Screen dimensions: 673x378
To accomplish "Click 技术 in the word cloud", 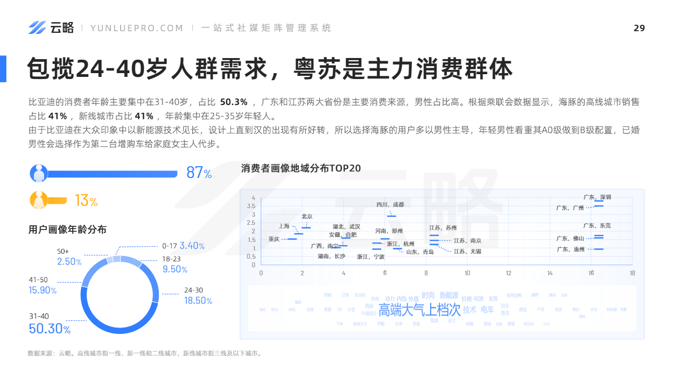I will [x=469, y=310].
